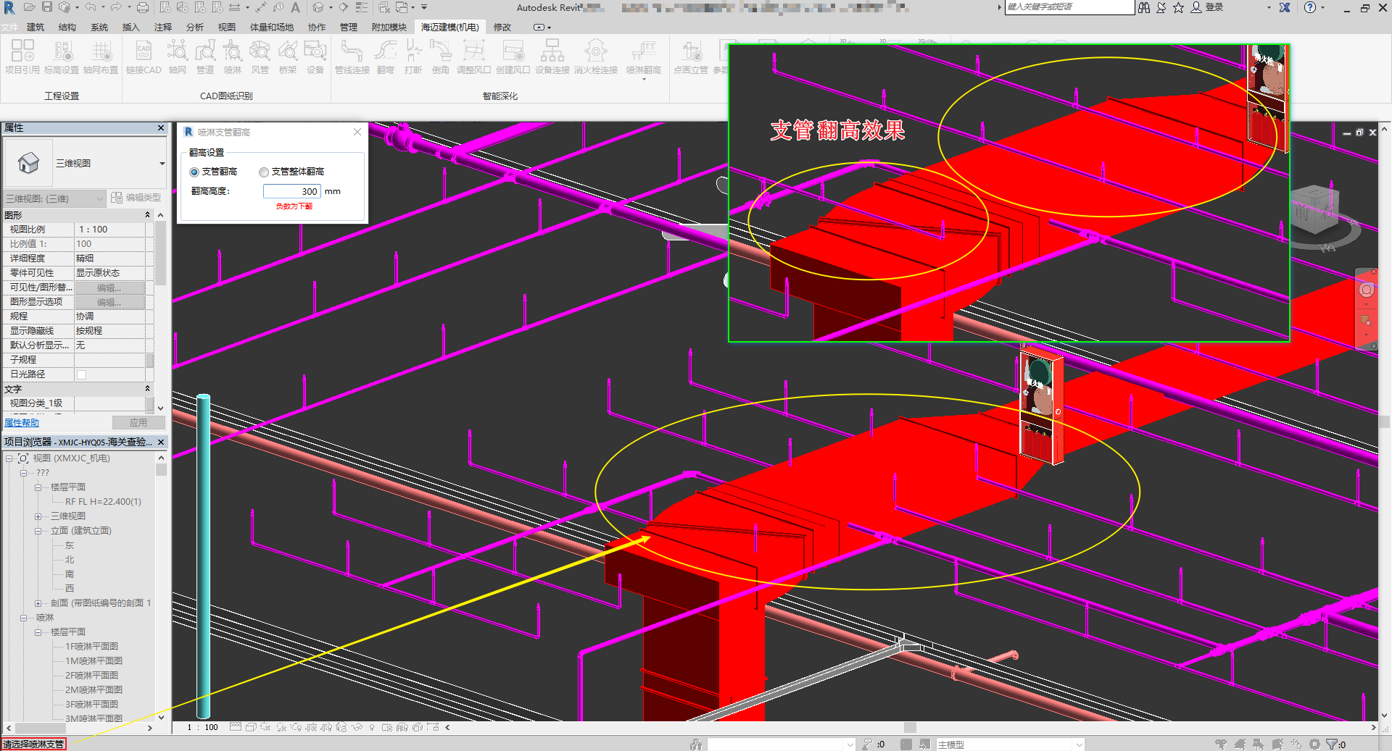
Task: Open the 轴网布置 tool
Action: pyautogui.click(x=101, y=56)
